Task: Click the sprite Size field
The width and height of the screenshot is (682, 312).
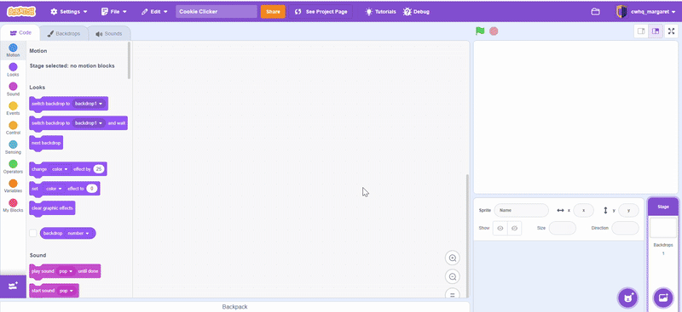Action: coord(563,228)
